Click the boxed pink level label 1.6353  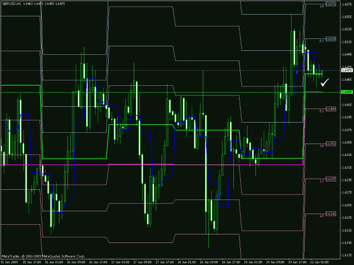[331, 144]
